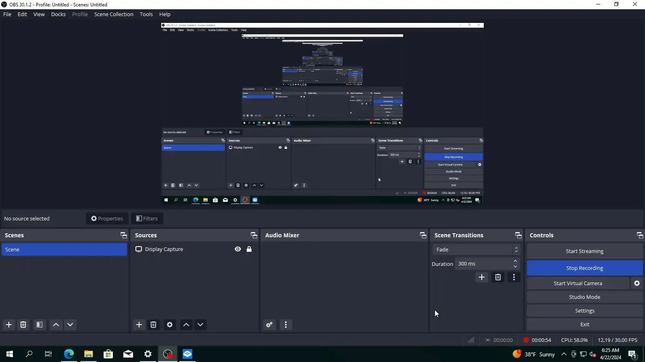The image size is (645, 362).
Task: Open the Help menu
Action: click(165, 14)
